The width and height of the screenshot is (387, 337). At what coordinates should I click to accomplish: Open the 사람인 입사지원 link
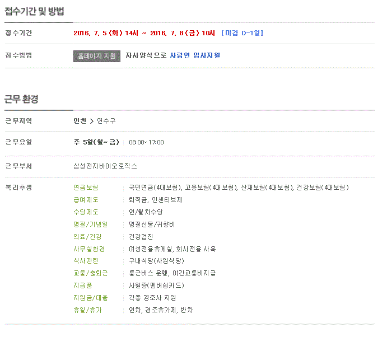coord(195,55)
